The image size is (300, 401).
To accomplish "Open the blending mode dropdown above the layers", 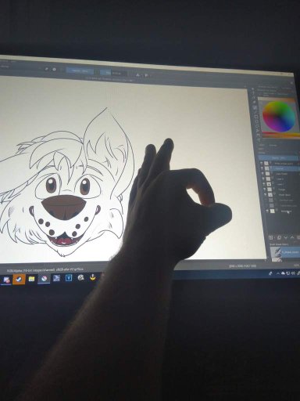I will click(278, 158).
